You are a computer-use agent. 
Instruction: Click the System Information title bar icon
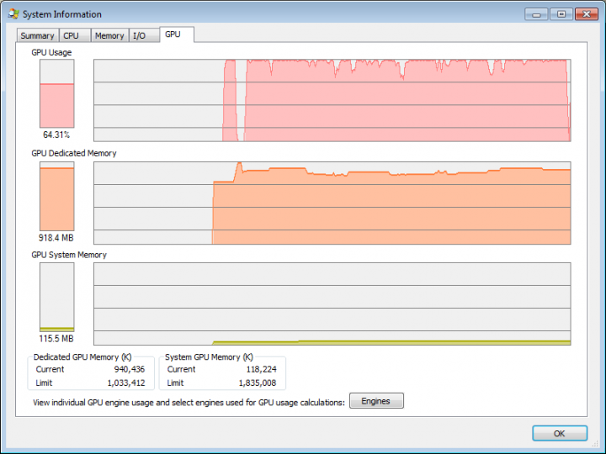(13, 14)
